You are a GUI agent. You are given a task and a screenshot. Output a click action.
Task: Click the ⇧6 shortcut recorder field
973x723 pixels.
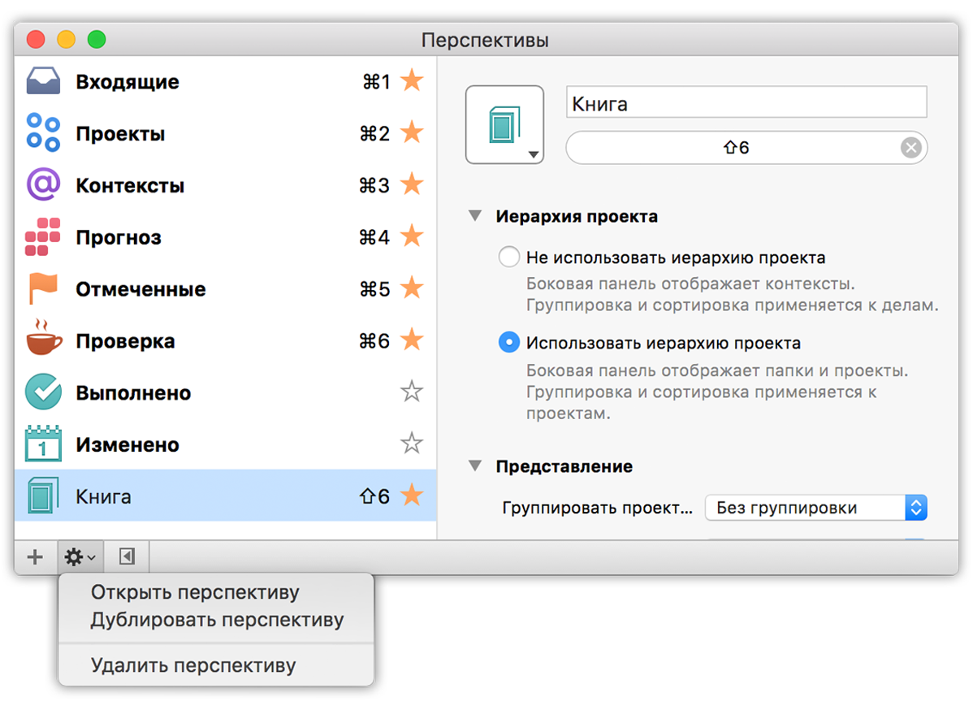pos(746,148)
